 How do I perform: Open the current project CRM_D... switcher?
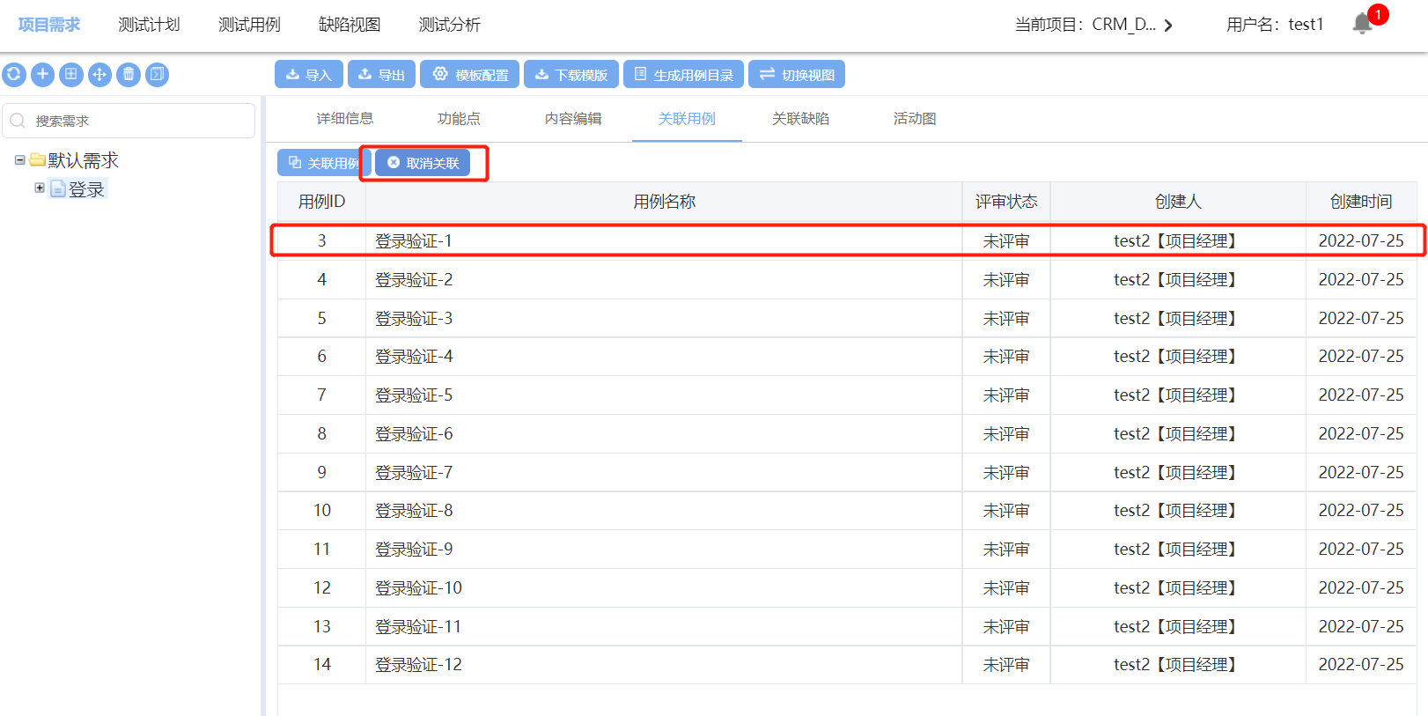(x=1094, y=25)
